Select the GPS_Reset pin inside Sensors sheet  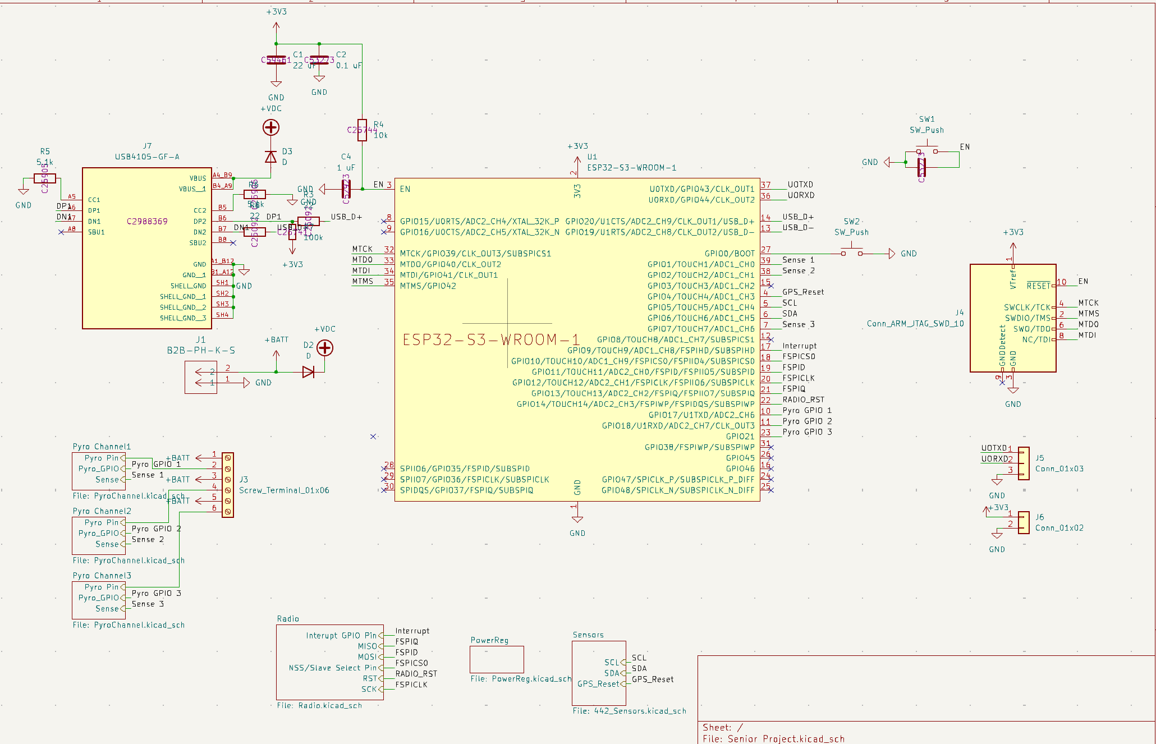tap(601, 684)
